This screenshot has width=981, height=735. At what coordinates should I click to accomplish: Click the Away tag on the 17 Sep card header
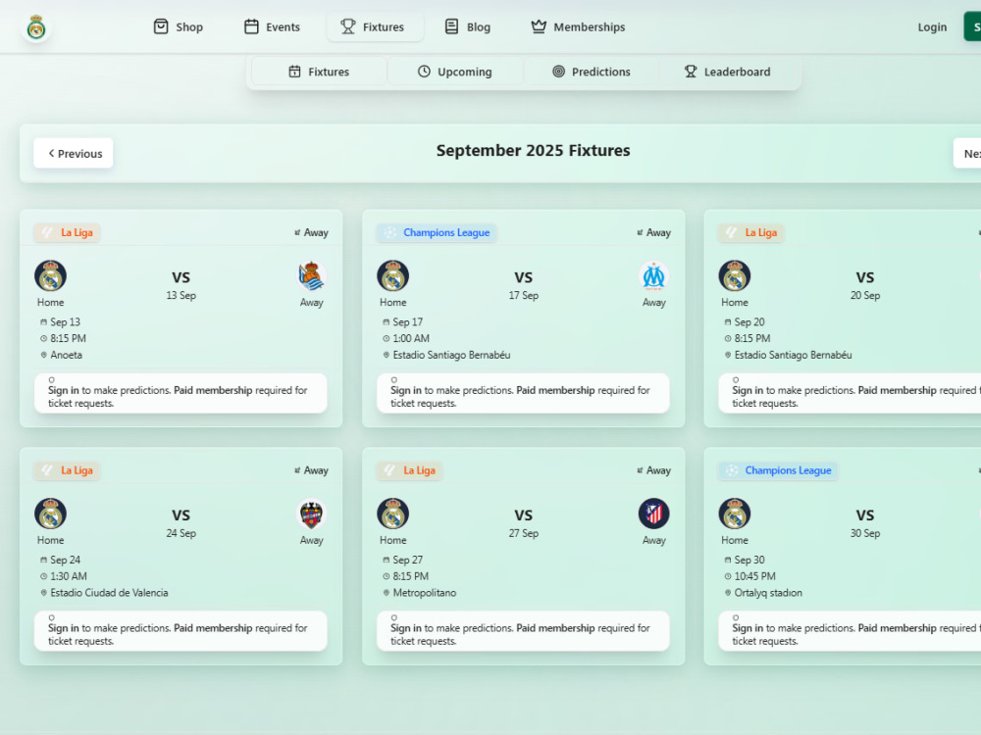point(653,232)
